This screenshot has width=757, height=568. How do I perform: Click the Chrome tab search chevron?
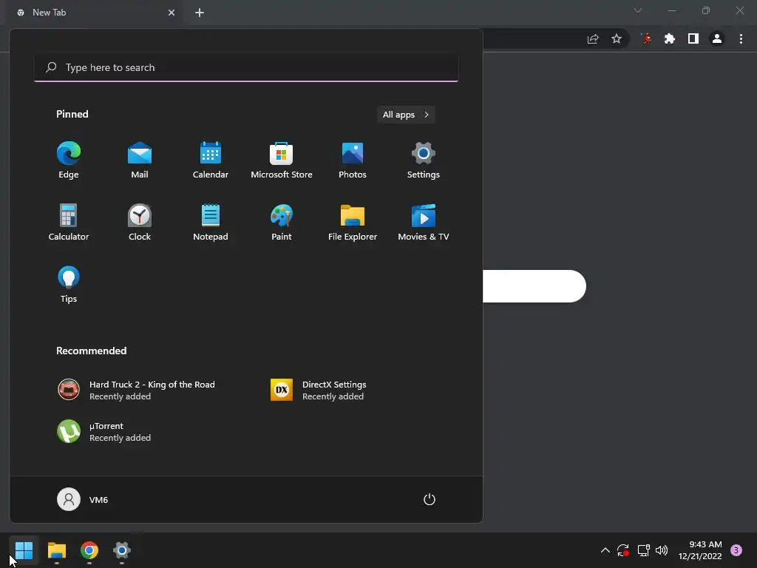(638, 10)
